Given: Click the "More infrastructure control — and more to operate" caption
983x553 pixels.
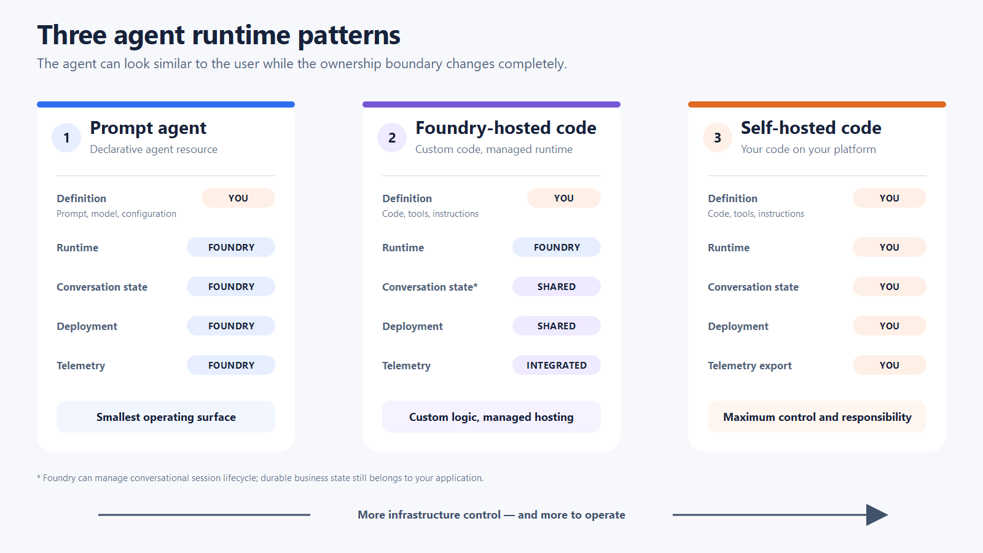Looking at the screenshot, I should point(491,515).
